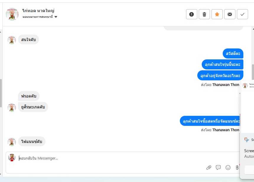254x182 pixels.
Task: Open the emoji picker smiley icon
Action: 228,168
